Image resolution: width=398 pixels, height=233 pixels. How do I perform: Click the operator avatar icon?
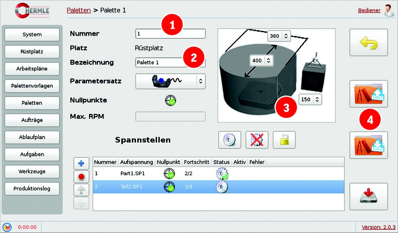(x=389, y=10)
